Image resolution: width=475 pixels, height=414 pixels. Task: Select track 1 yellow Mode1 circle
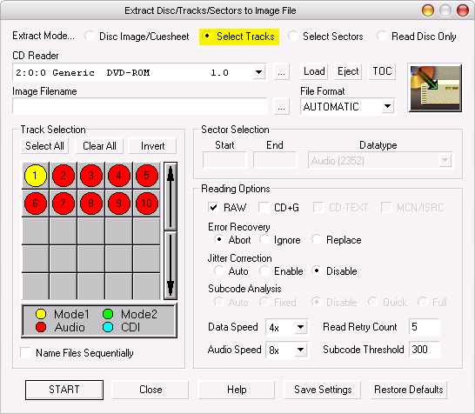tap(36, 176)
